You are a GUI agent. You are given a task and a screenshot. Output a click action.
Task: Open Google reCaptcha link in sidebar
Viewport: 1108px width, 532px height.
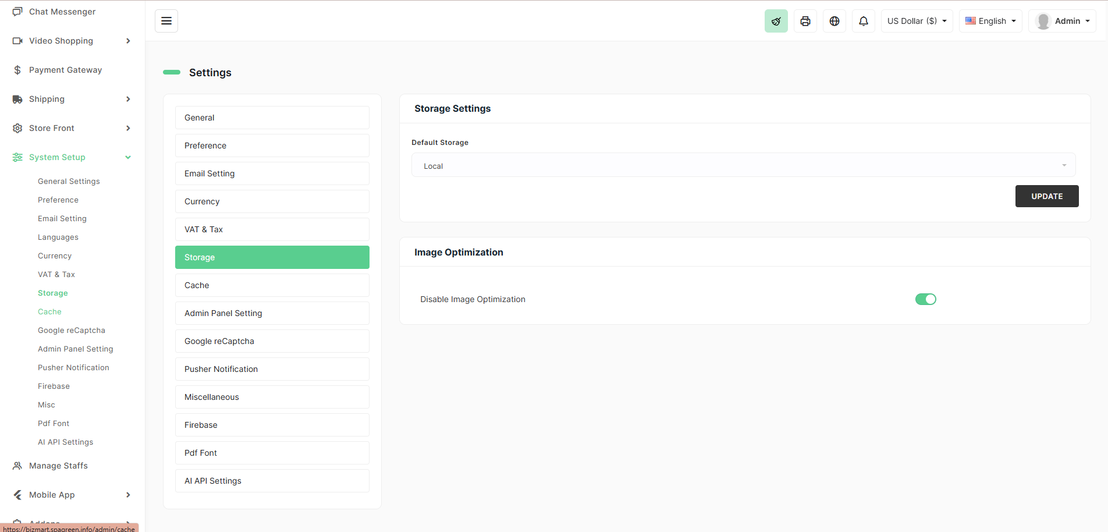point(72,330)
